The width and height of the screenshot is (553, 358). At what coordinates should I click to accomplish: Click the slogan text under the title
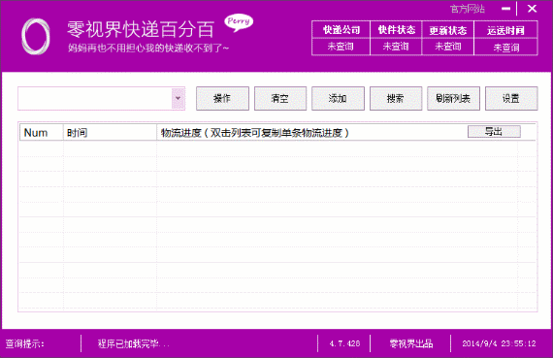[148, 48]
